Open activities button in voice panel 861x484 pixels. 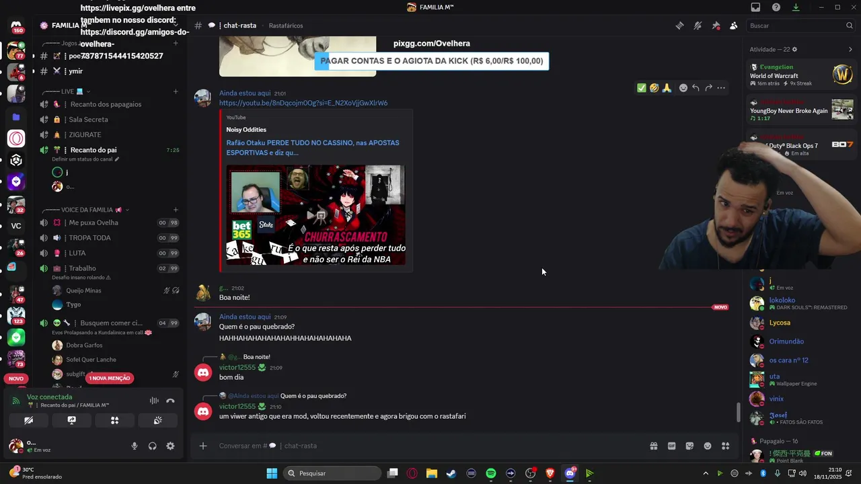[x=114, y=420]
